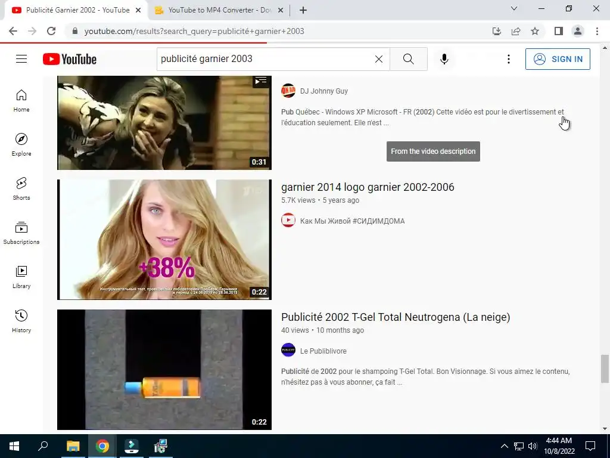Open the Windows Start menu
Viewport: 610px width, 458px height.
click(14, 446)
